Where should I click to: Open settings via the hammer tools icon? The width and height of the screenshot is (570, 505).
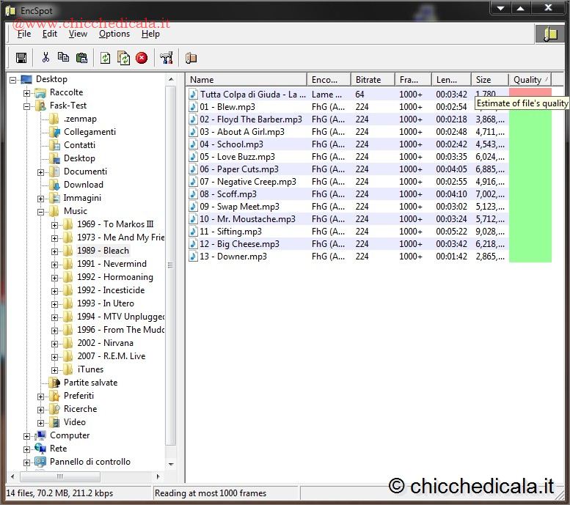click(167, 58)
